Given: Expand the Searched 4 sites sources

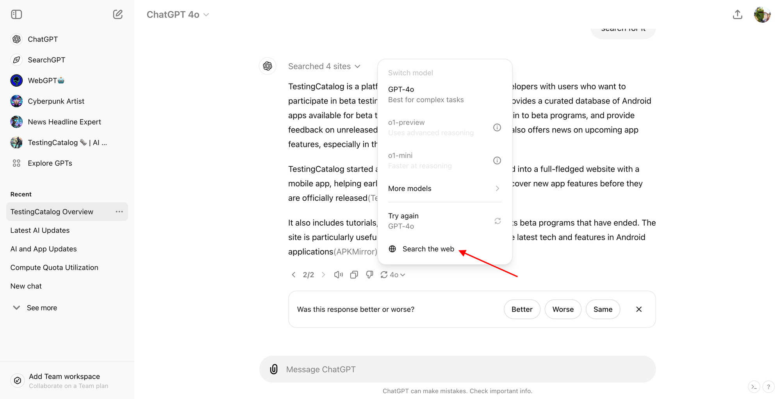Looking at the screenshot, I should [x=324, y=66].
